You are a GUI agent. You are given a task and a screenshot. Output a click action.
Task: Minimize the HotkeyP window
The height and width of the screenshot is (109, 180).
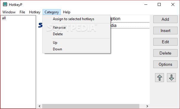[146, 4]
